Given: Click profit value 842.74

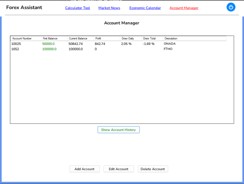Looking at the screenshot, I should [x=100, y=44].
